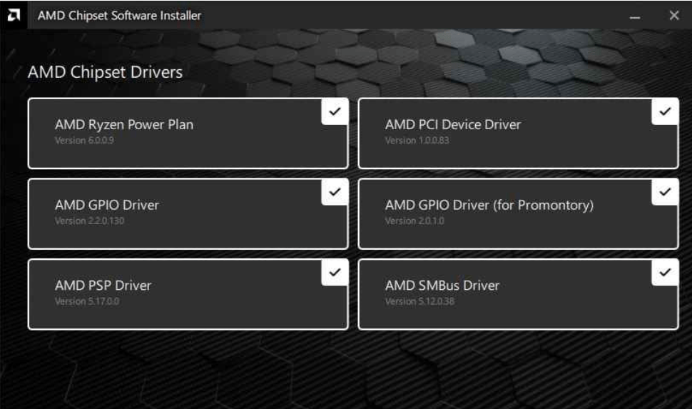Click the 'Version 5.17.0.0' text
Screen dimensions: 692x409
[87, 301]
